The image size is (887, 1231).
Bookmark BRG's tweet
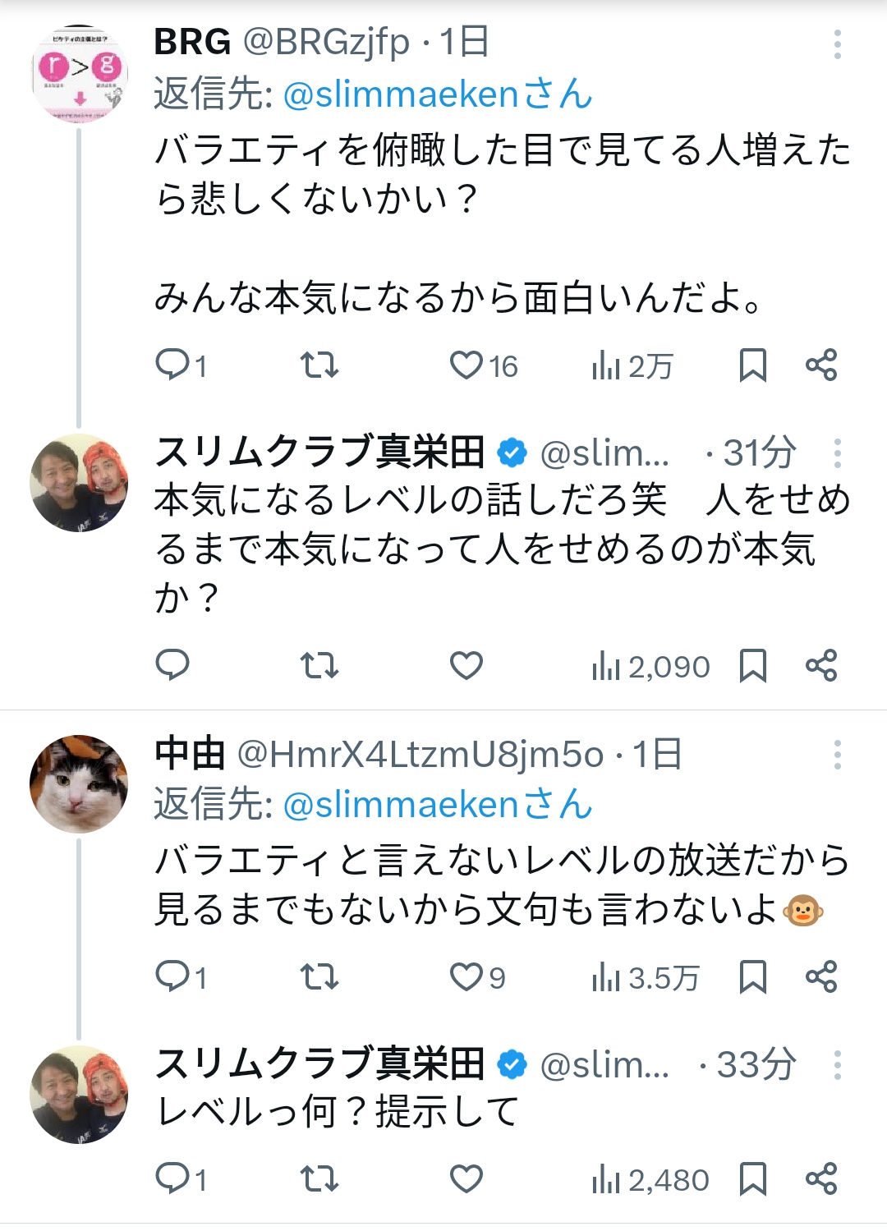[x=752, y=365]
